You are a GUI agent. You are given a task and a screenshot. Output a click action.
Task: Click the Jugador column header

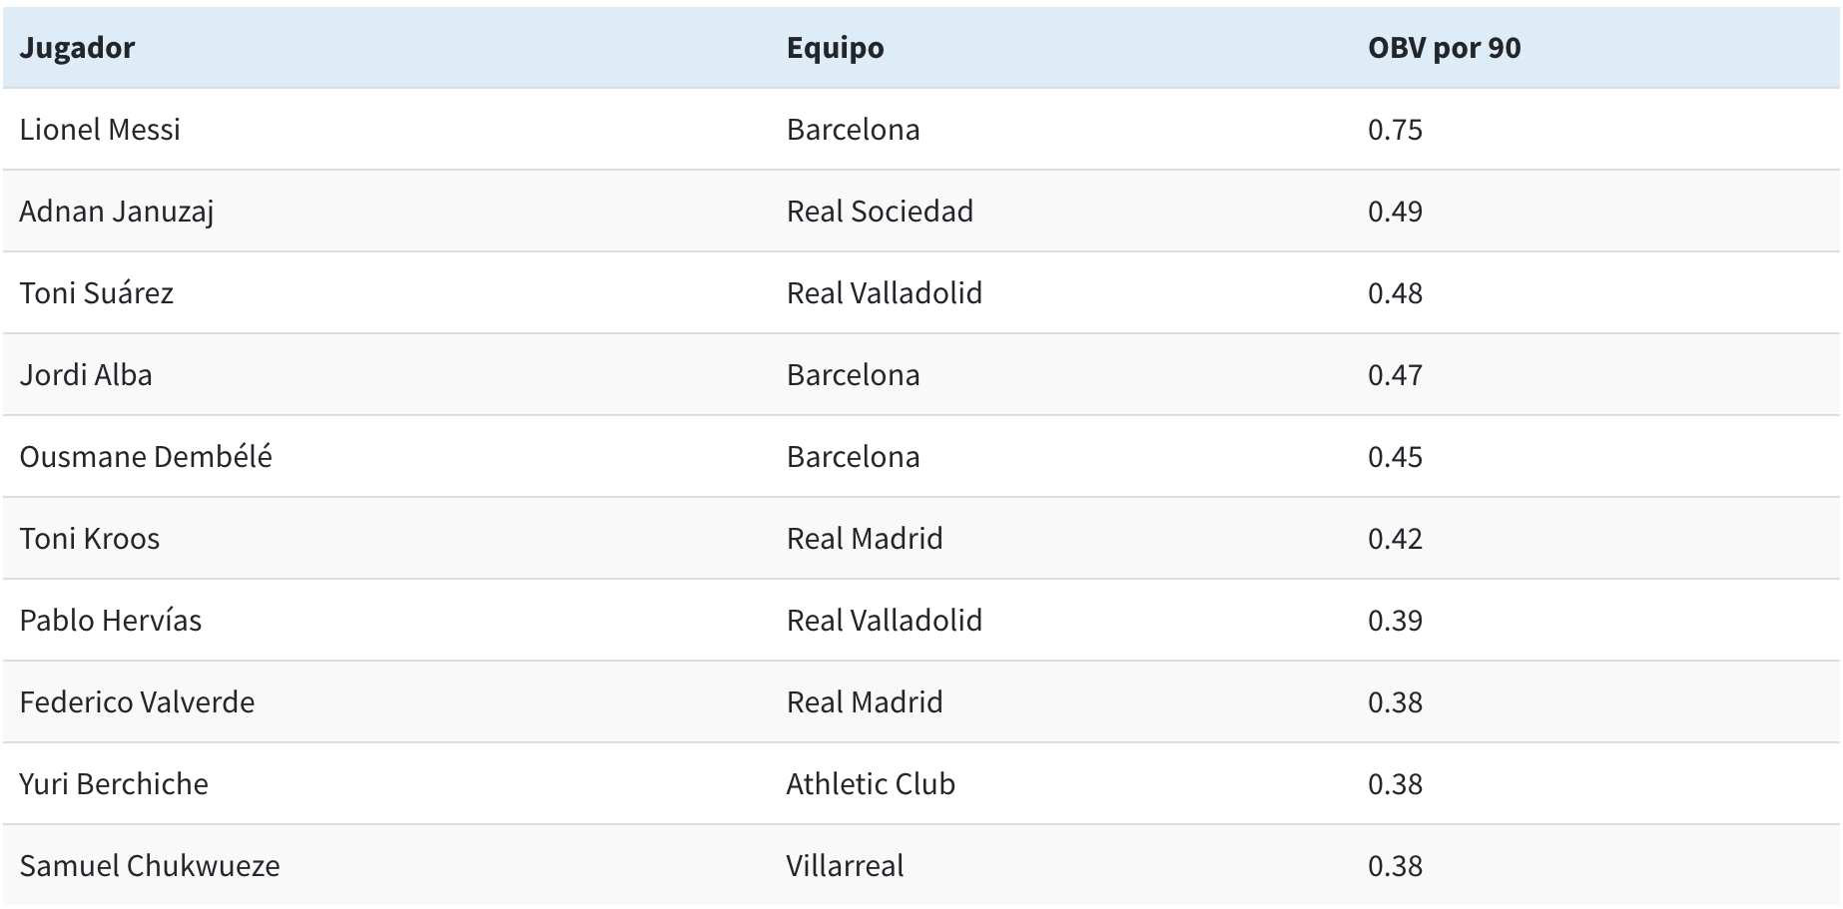(x=77, y=48)
